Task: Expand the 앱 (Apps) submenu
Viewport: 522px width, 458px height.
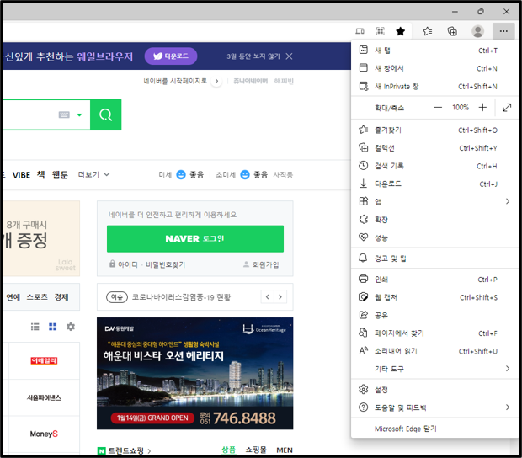Action: (x=434, y=202)
